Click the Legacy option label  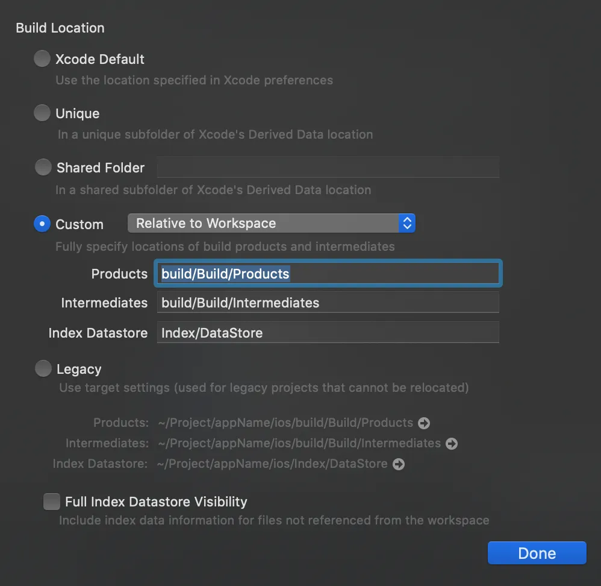pos(79,370)
